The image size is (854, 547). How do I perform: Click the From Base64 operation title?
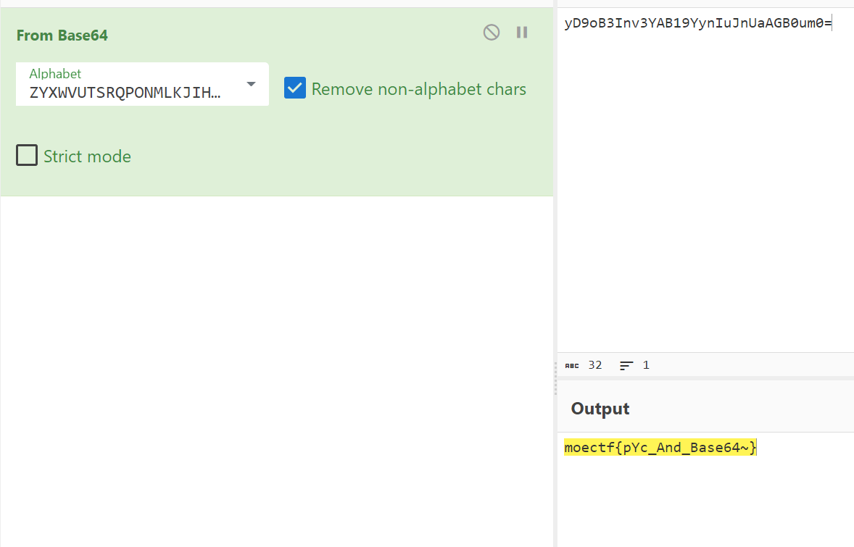coord(62,36)
